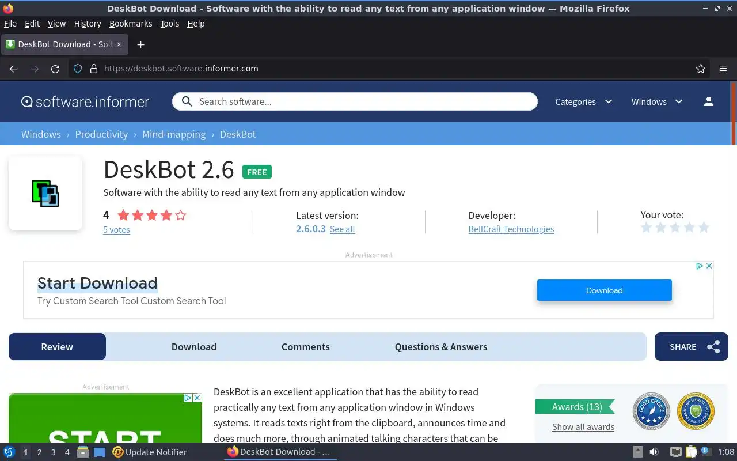View site security via the padlock icon
The width and height of the screenshot is (737, 461).
pos(93,69)
